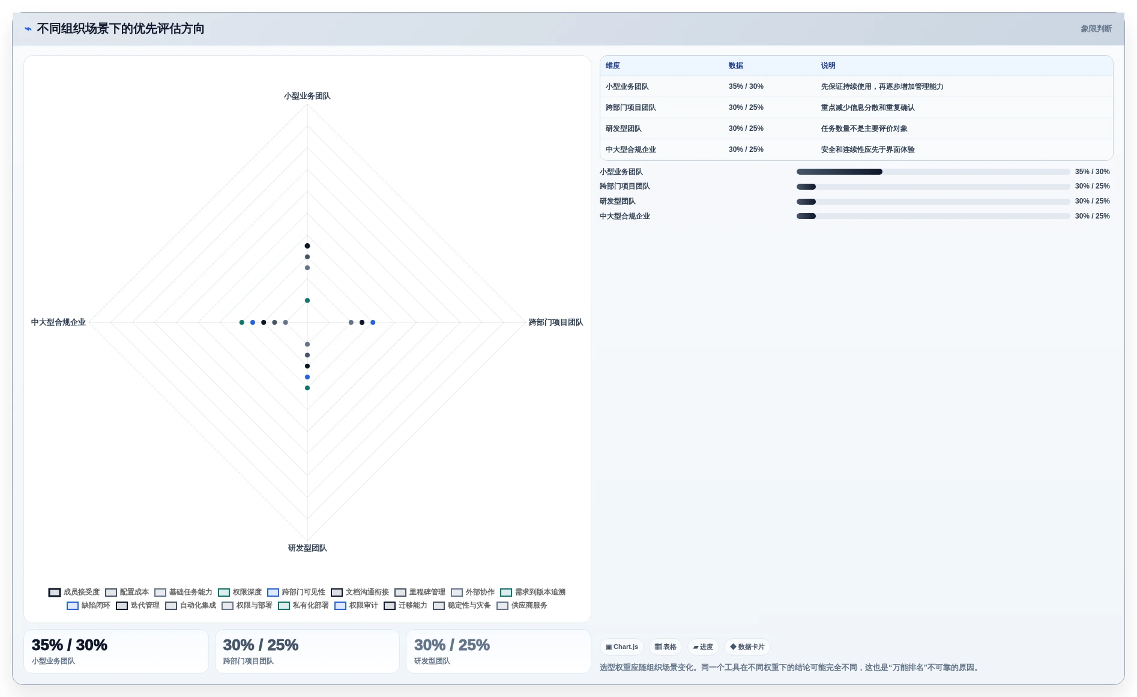Click the 中大型合规企业 radar axis label
The height and width of the screenshot is (697, 1137).
tap(58, 322)
